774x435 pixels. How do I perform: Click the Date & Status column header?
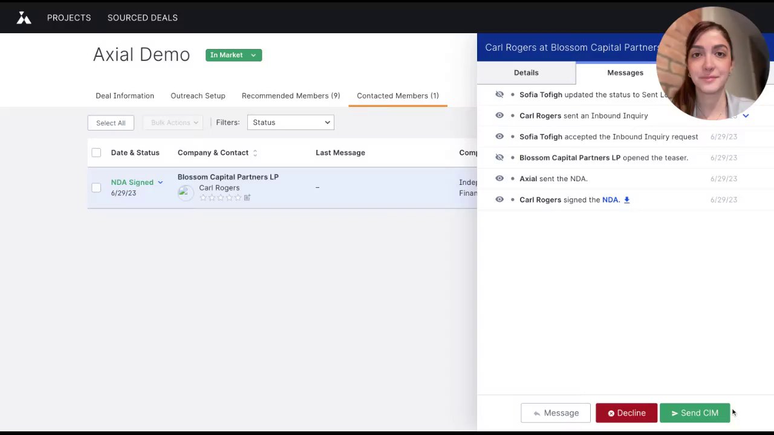(x=135, y=153)
